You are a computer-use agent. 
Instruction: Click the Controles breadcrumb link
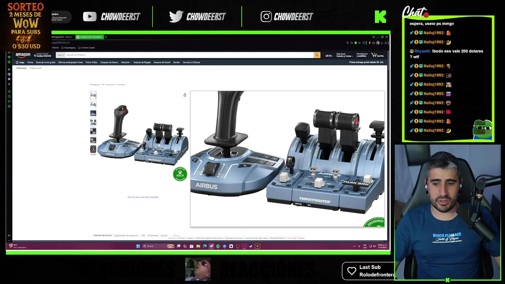[121, 84]
